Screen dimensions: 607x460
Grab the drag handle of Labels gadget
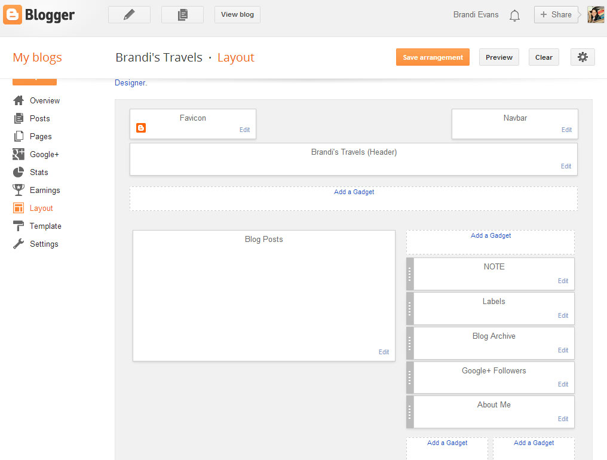[x=410, y=308]
